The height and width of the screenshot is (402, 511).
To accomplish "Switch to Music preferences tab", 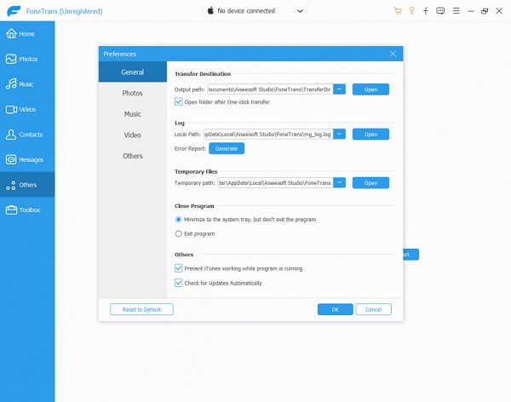I will pyautogui.click(x=133, y=114).
